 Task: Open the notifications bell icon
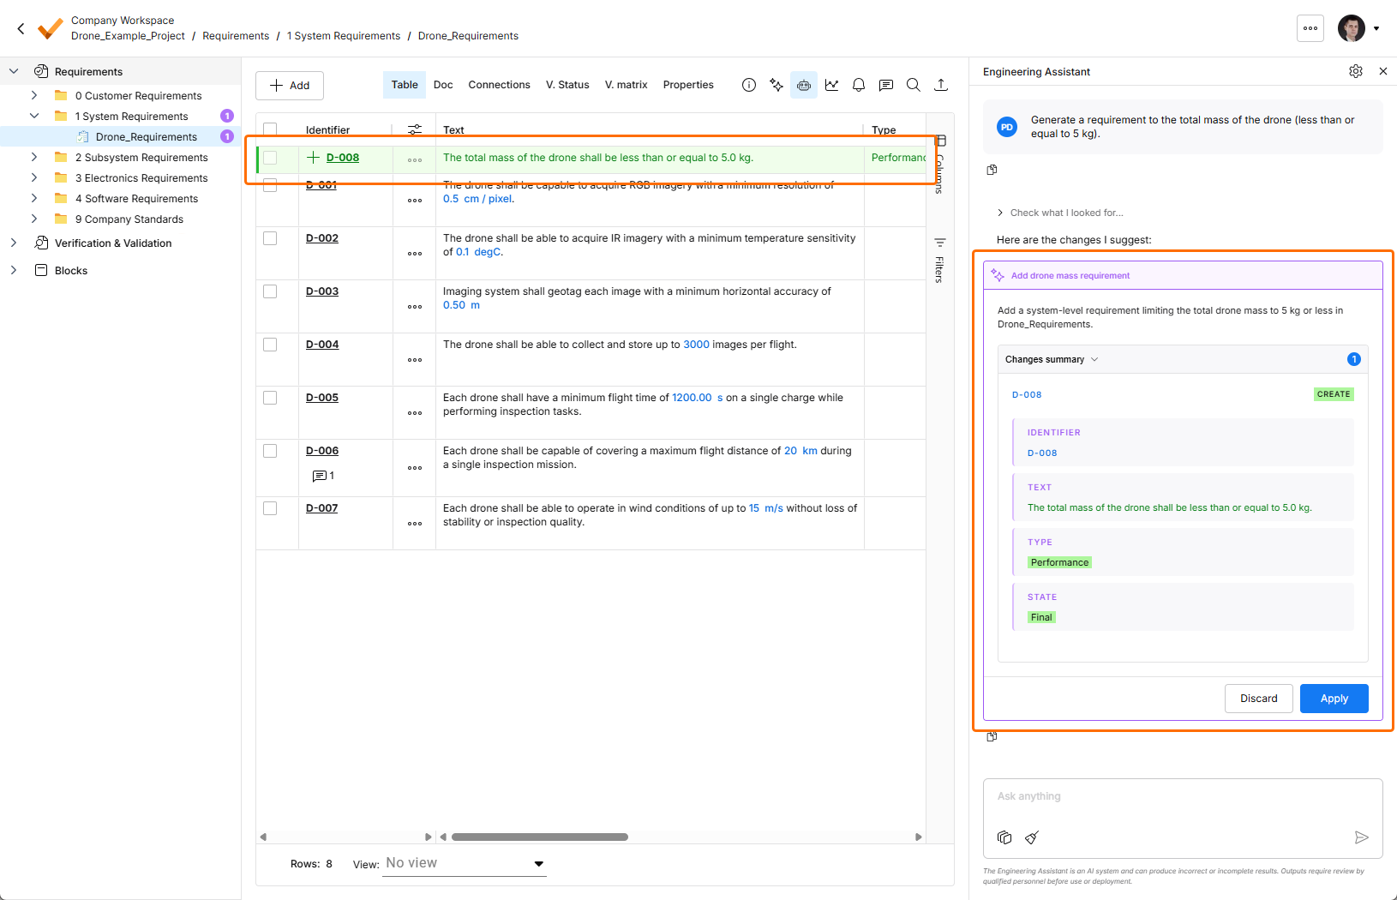[859, 85]
